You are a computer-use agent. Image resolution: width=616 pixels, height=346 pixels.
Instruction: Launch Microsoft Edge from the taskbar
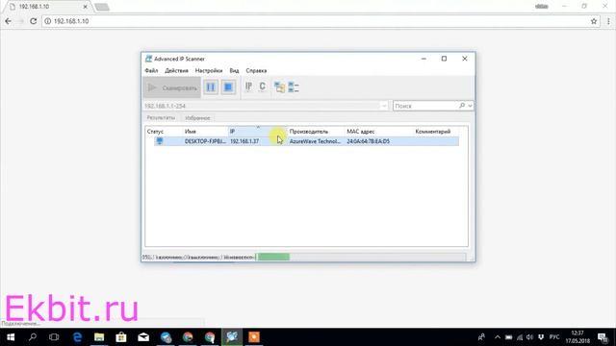coord(77,337)
